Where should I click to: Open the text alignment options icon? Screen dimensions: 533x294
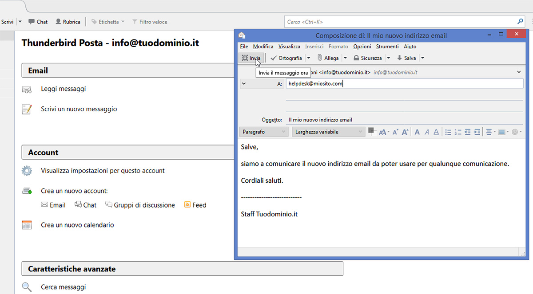(490, 132)
